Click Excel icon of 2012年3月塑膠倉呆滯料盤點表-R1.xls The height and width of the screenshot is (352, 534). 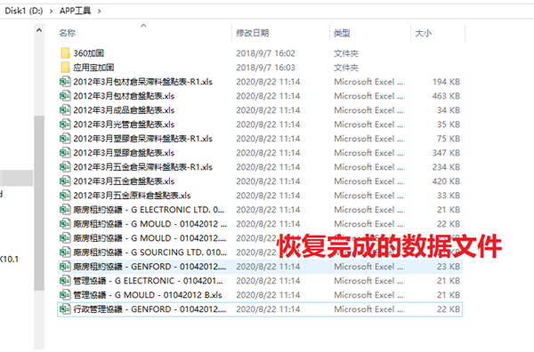coord(65,139)
